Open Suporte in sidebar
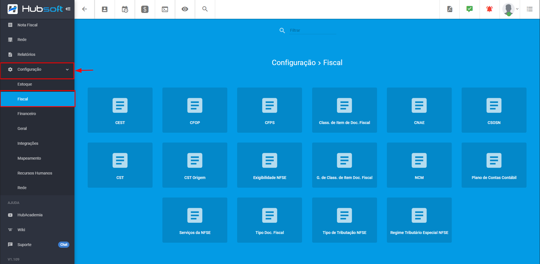 [x=37, y=245]
